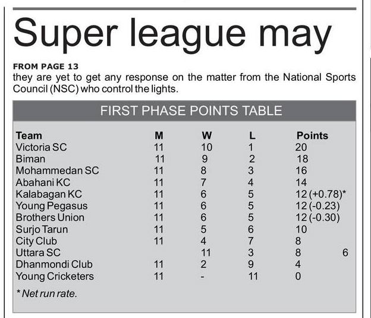
Task: Click the "Super league may" headline
Action: pyautogui.click(x=172, y=34)
